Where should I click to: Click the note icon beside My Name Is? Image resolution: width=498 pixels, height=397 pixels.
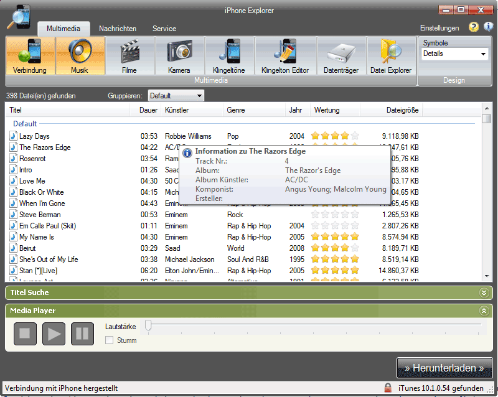pos(13,237)
